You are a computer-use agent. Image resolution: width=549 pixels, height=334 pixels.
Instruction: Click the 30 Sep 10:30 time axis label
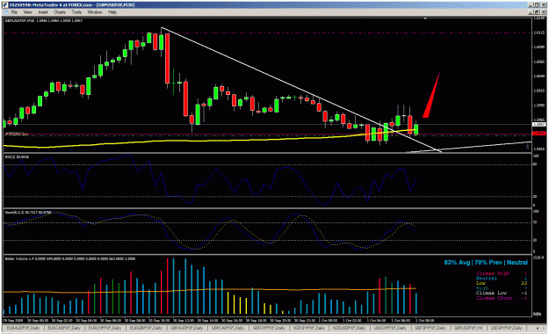(159, 320)
